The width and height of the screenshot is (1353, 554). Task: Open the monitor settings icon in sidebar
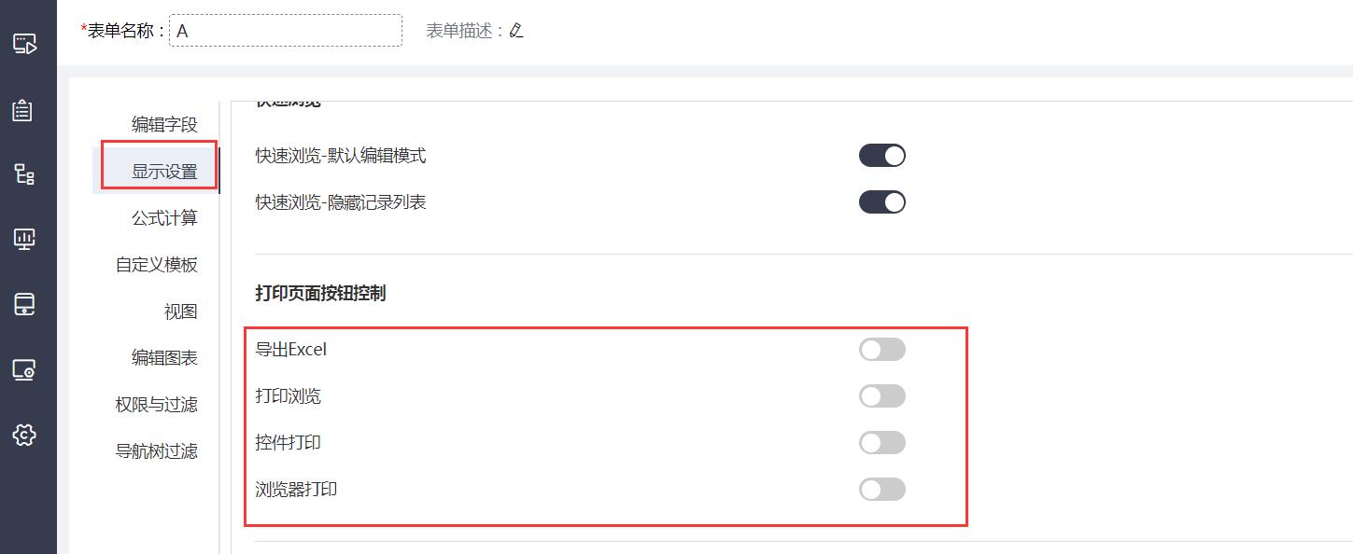click(24, 370)
